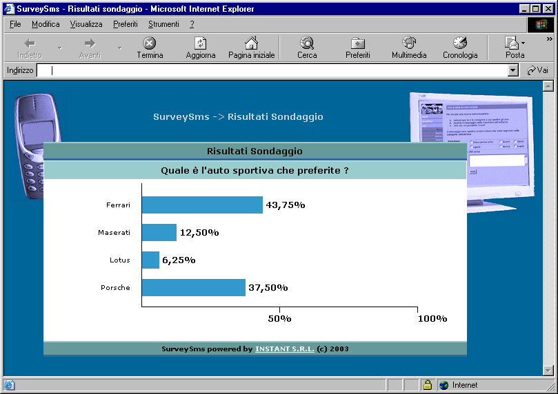Open the Avanti history dropdown arrow

click(120, 48)
